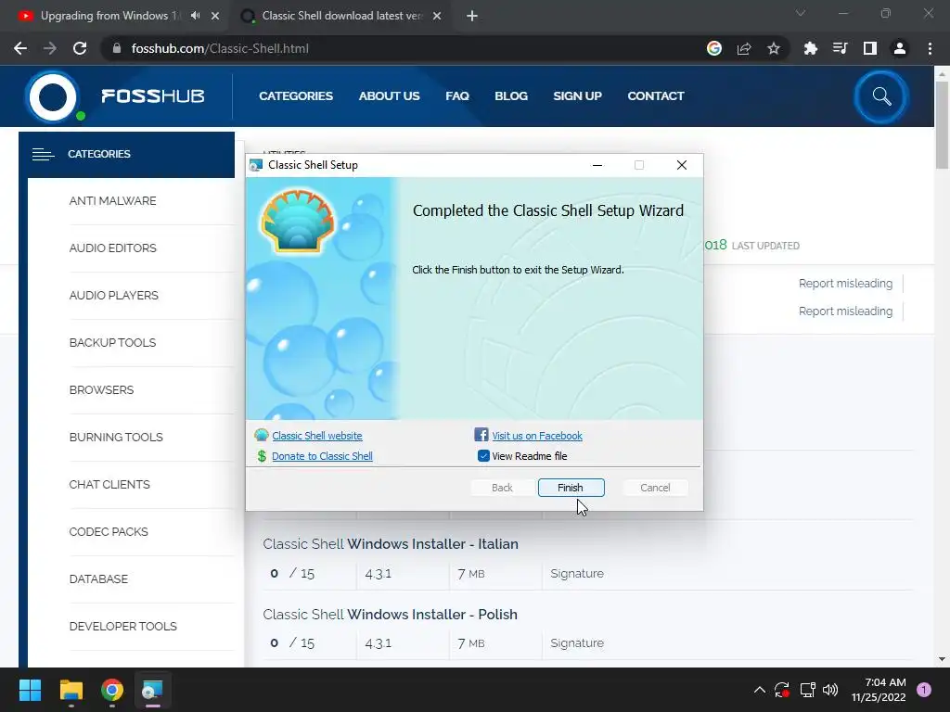Open the Classic Shell website link

pyautogui.click(x=317, y=436)
